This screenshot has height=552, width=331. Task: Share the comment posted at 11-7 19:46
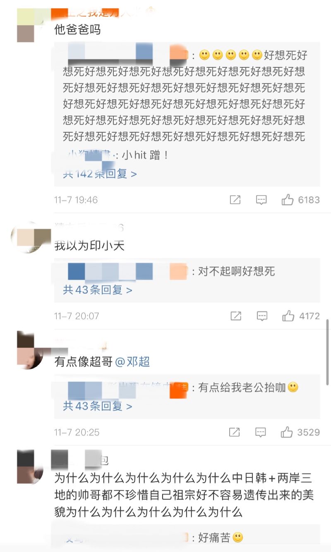click(235, 200)
